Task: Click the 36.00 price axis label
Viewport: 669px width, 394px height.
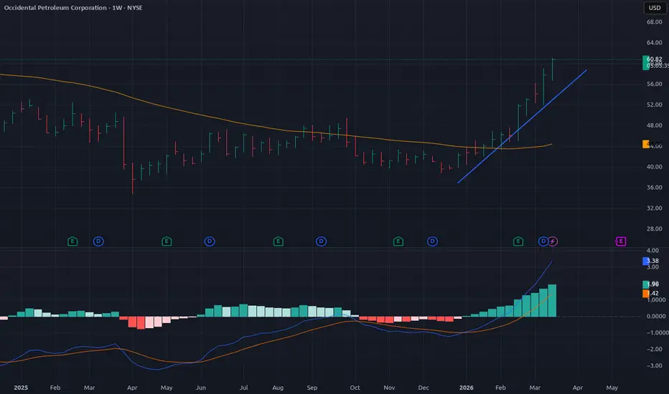Action: tap(654, 188)
